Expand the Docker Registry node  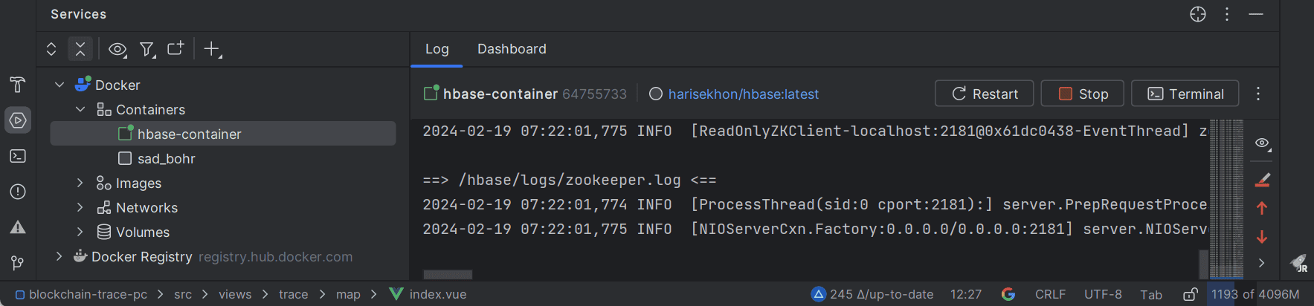pos(59,256)
